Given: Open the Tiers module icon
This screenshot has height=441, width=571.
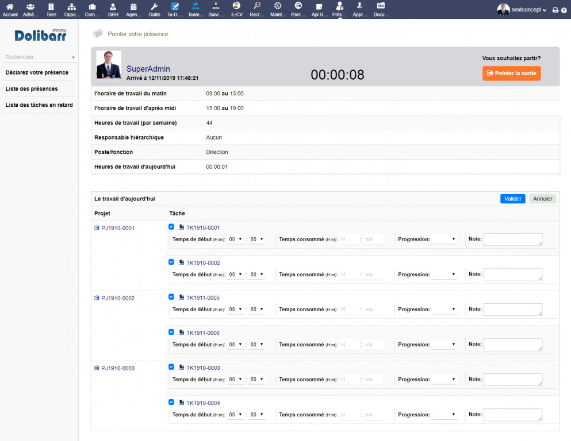Looking at the screenshot, I should click(51, 6).
